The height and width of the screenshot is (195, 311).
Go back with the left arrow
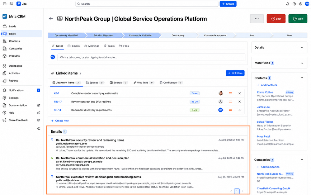(x=51, y=19)
